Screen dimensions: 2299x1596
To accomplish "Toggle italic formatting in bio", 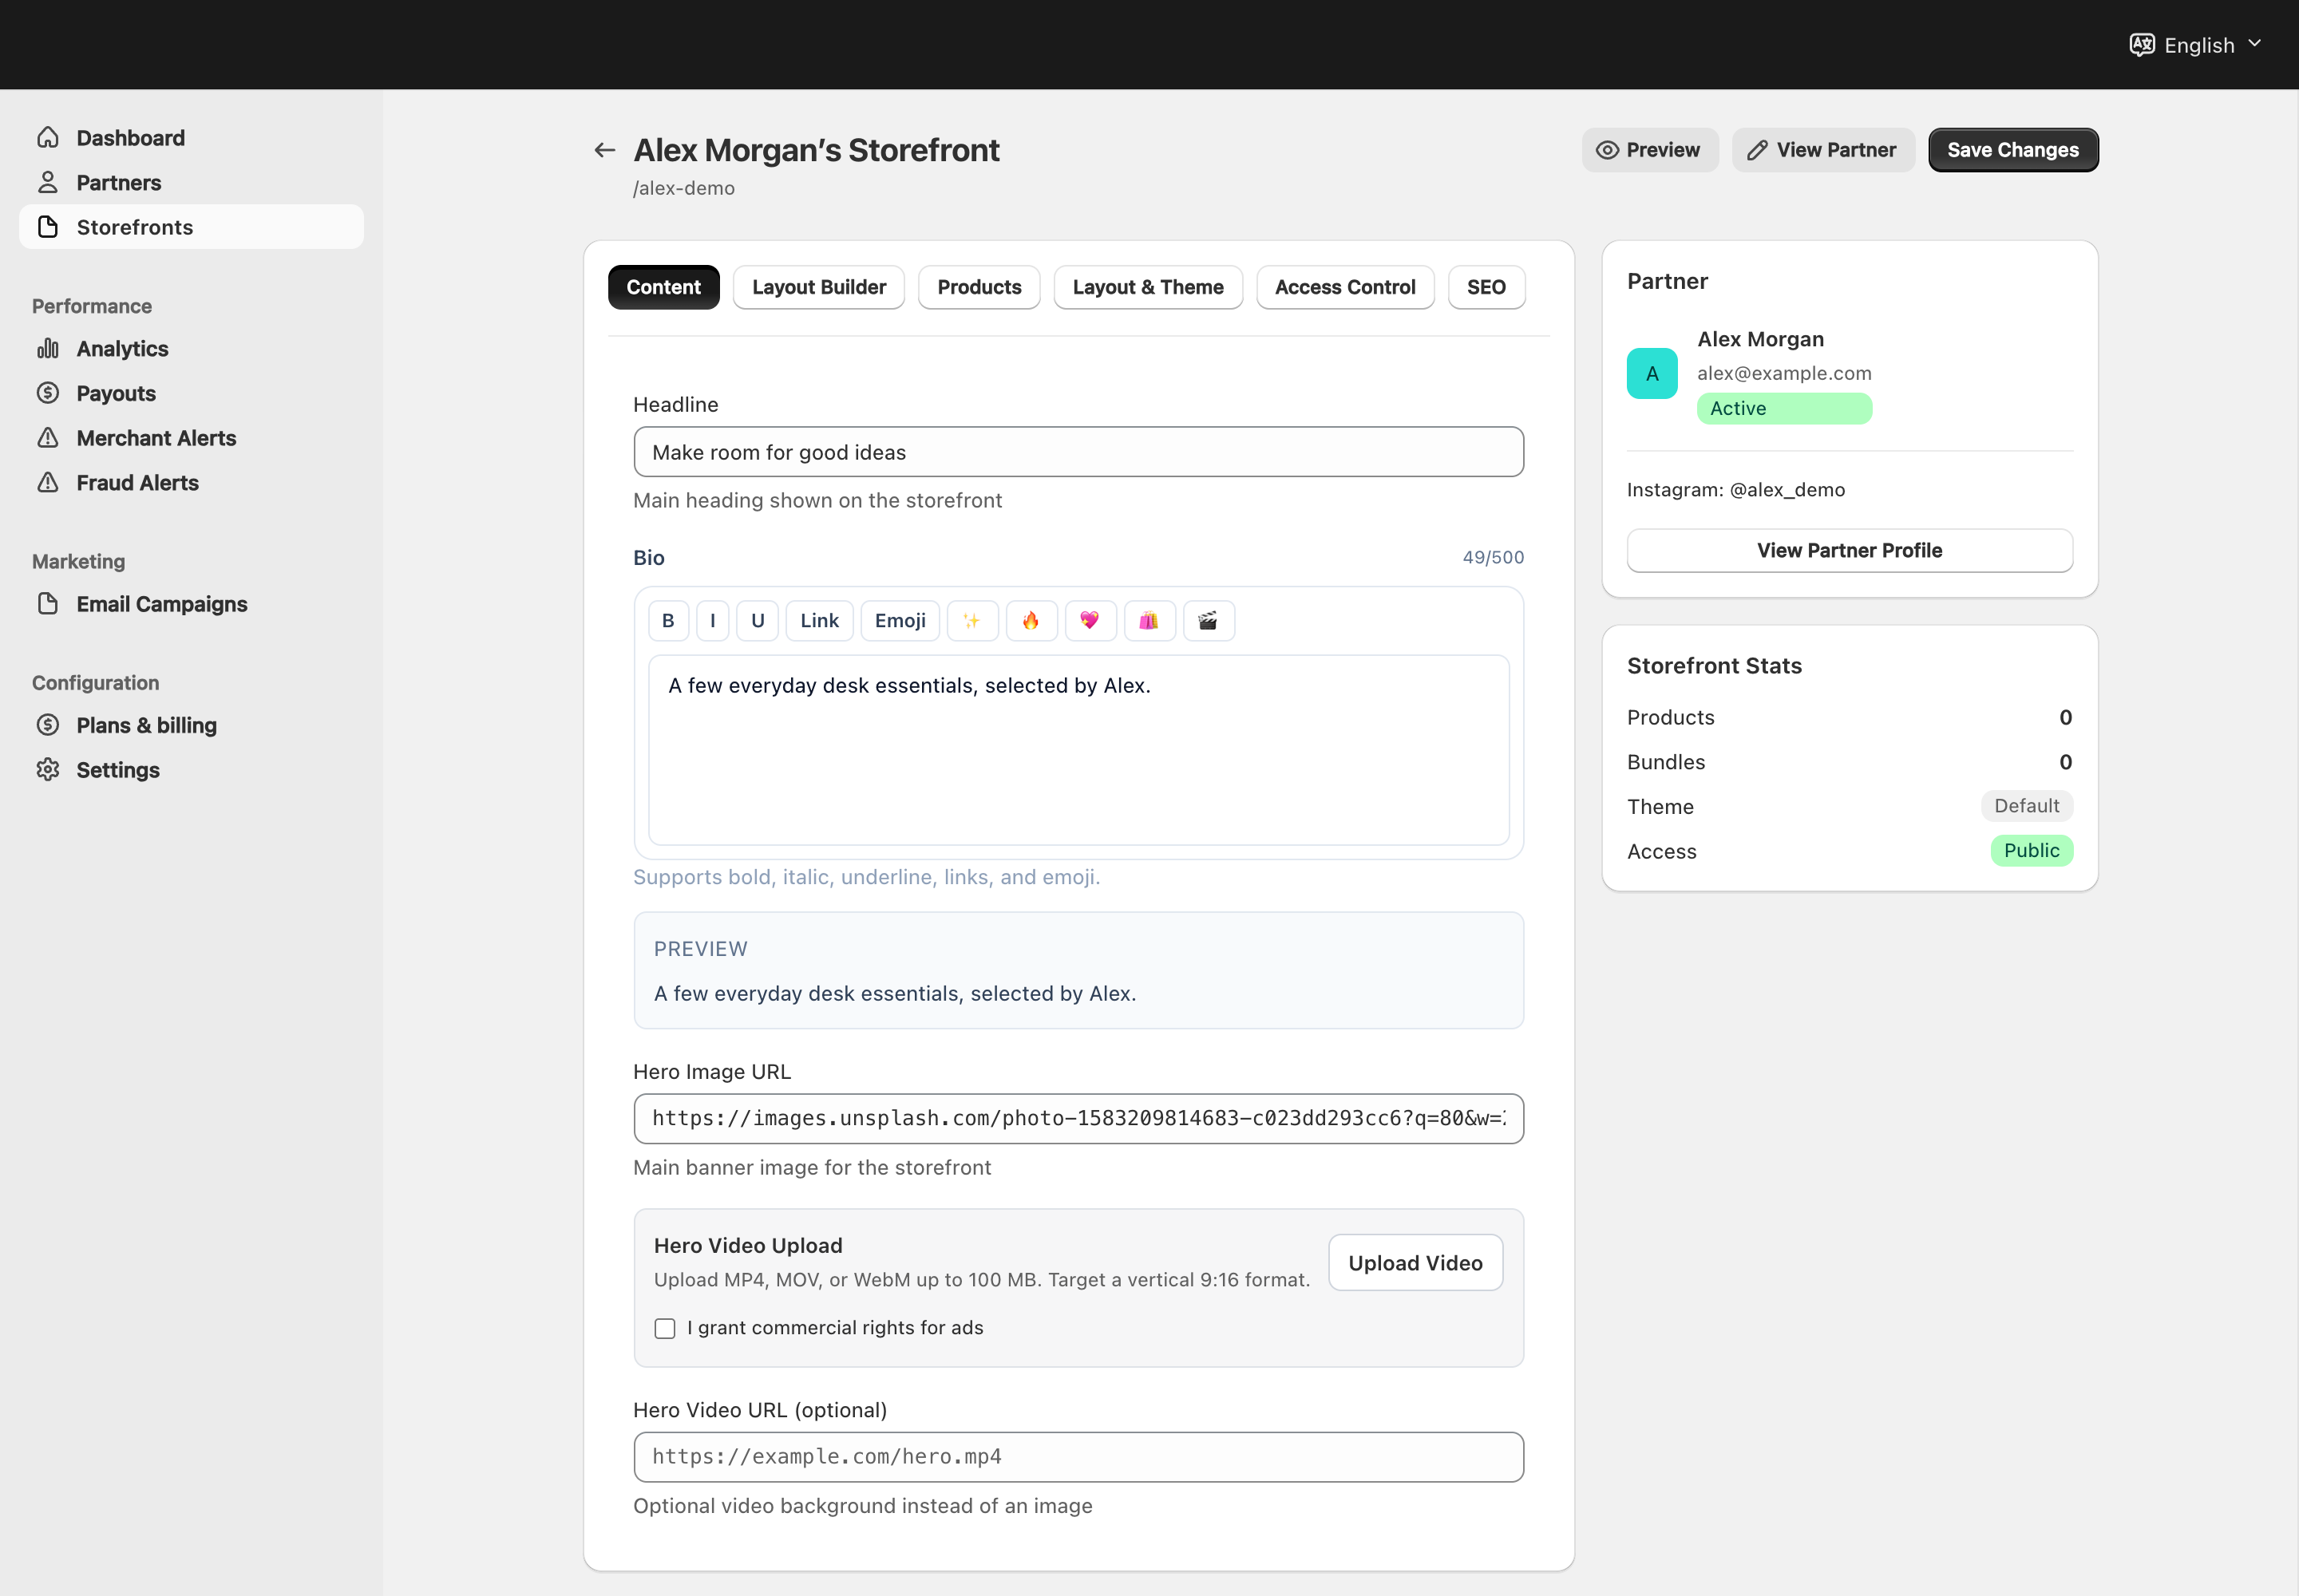I will [712, 621].
